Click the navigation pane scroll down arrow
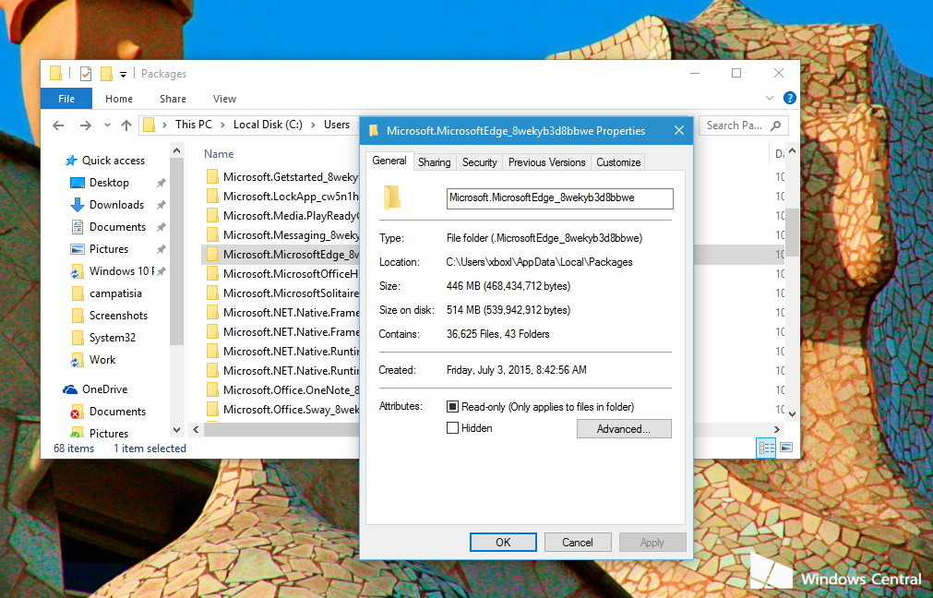933x598 pixels. tap(176, 430)
